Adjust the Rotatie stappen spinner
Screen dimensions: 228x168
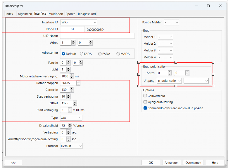click(x=78, y=83)
